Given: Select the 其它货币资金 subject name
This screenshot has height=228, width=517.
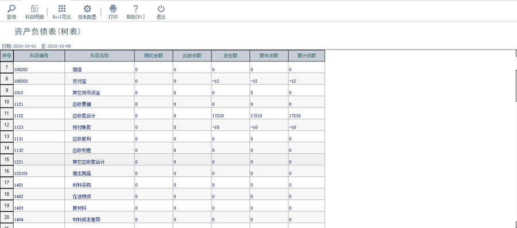Looking at the screenshot, I should pos(86,92).
